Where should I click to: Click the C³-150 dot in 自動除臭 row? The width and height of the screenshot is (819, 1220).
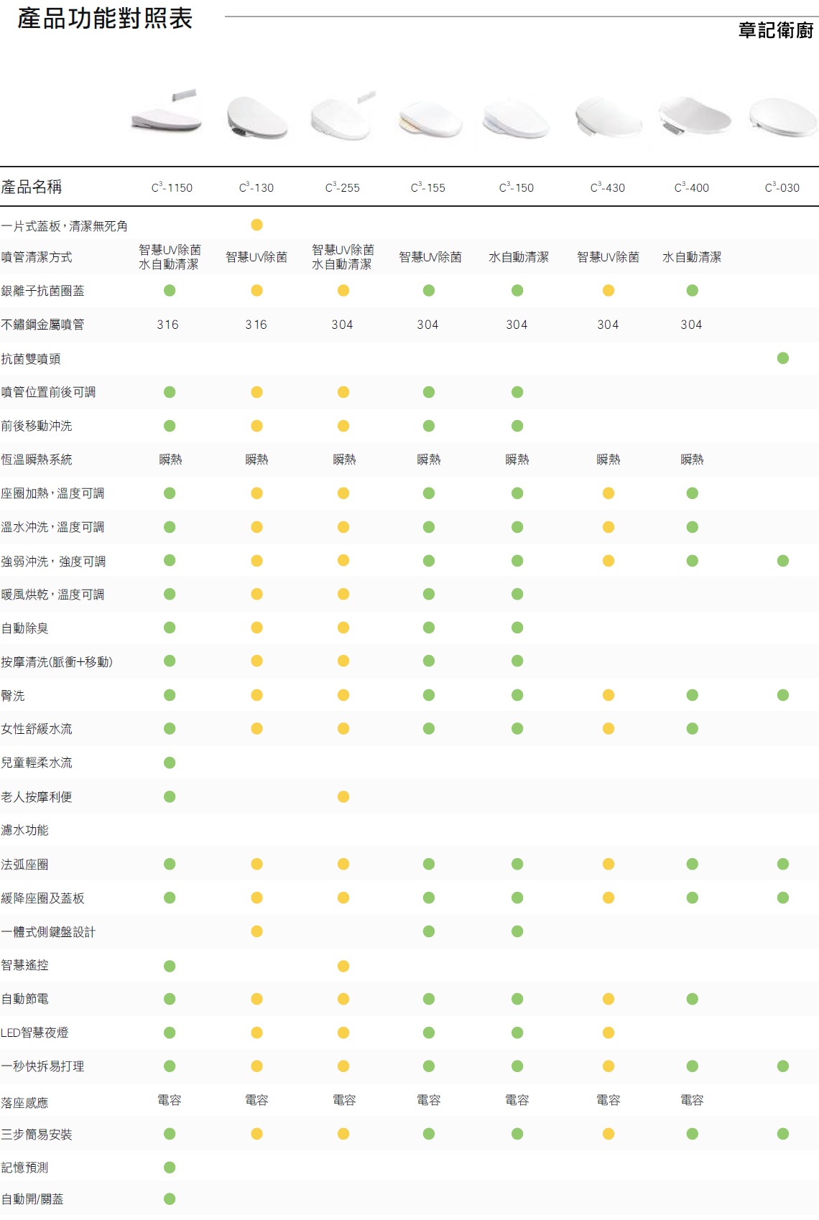[517, 628]
